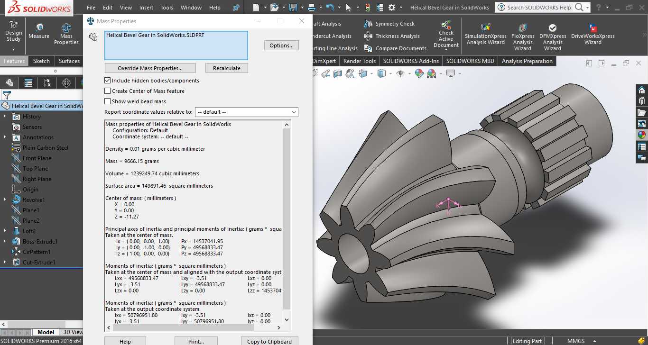
Task: Expand the Loft2 feature node
Action: click(x=5, y=231)
